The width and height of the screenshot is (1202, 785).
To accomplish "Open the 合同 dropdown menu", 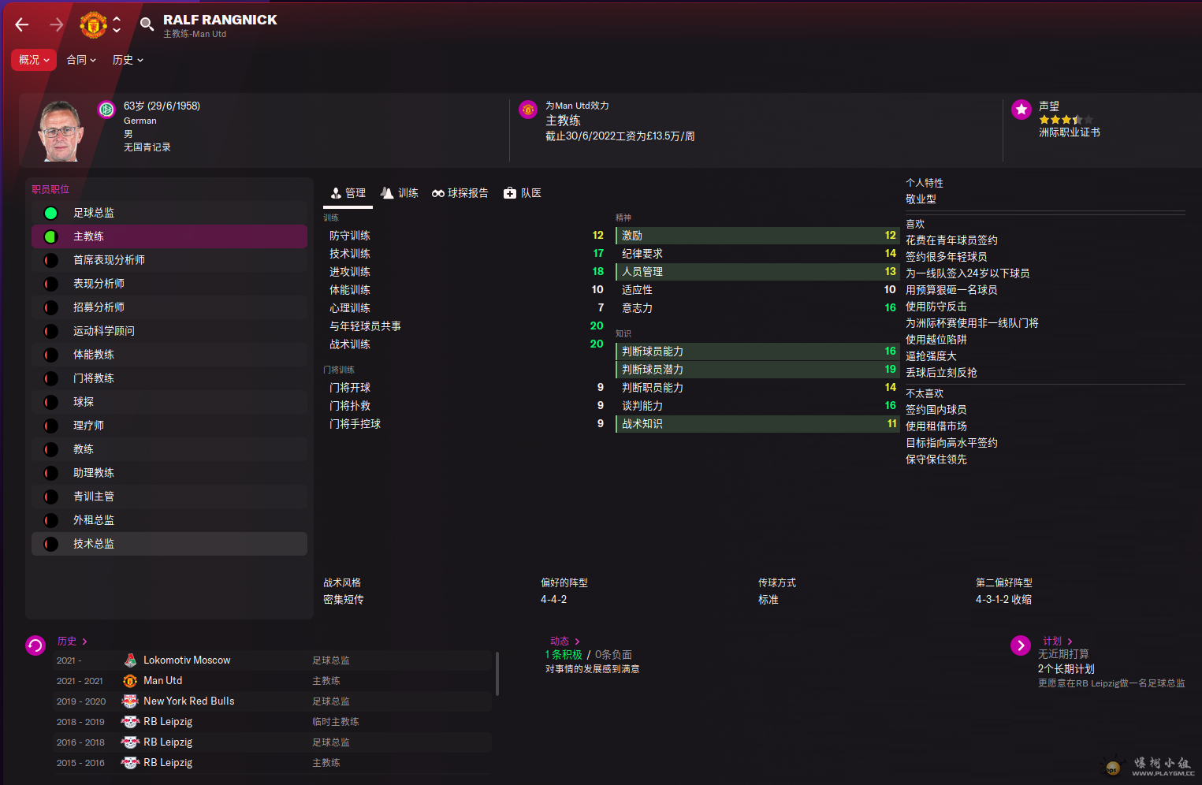I will click(81, 60).
